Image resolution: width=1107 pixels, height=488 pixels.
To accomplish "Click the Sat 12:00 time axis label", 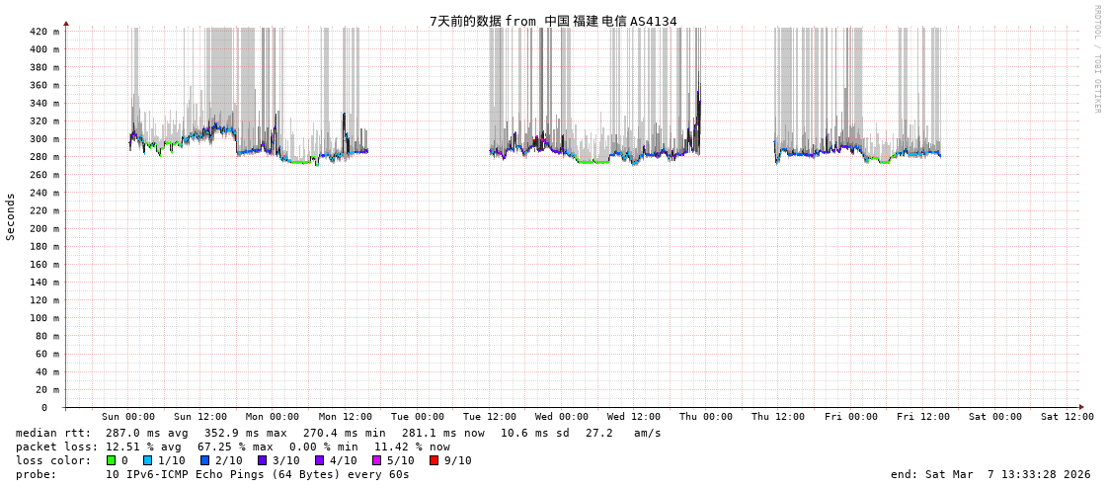I will pyautogui.click(x=1067, y=417).
